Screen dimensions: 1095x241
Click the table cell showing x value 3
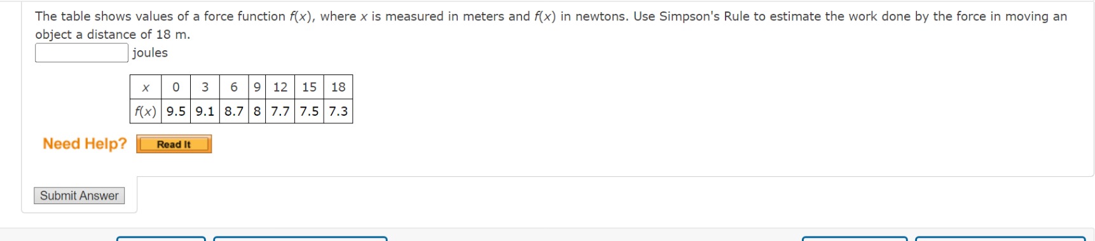pos(205,87)
